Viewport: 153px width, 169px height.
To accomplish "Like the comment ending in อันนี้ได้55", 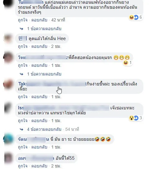I will (x=23, y=166).
